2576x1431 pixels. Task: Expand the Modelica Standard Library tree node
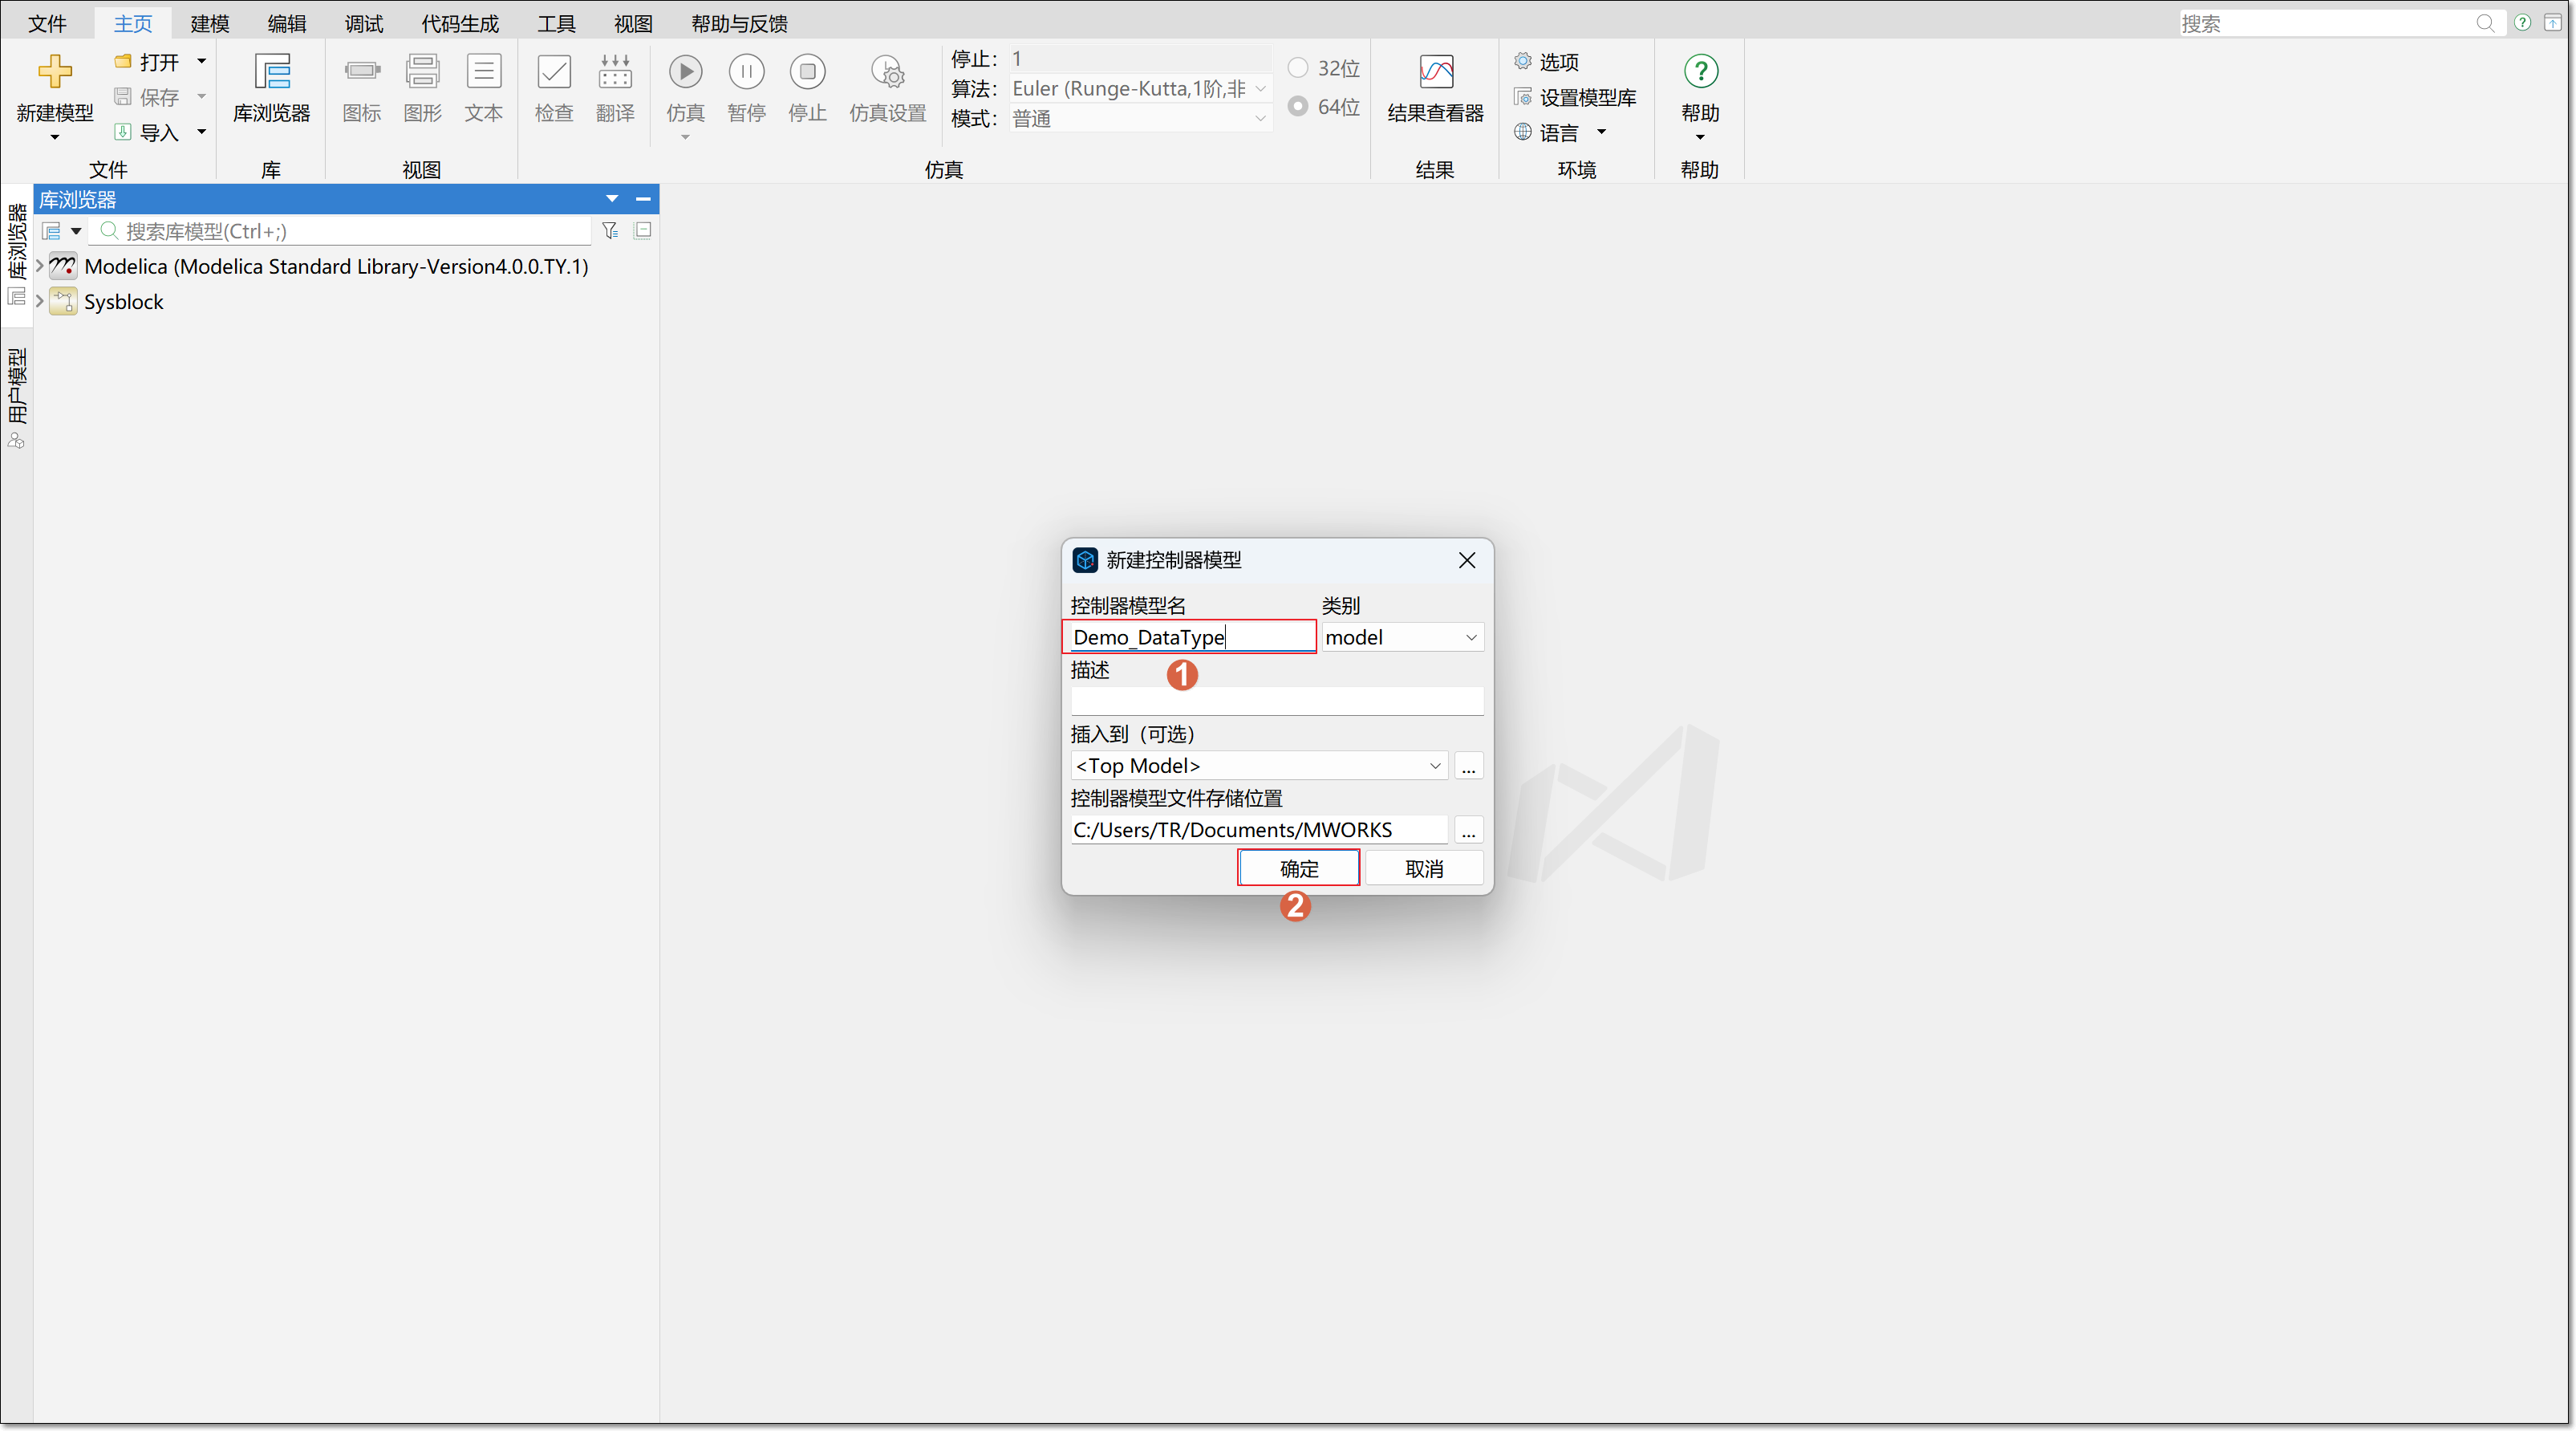click(x=40, y=265)
